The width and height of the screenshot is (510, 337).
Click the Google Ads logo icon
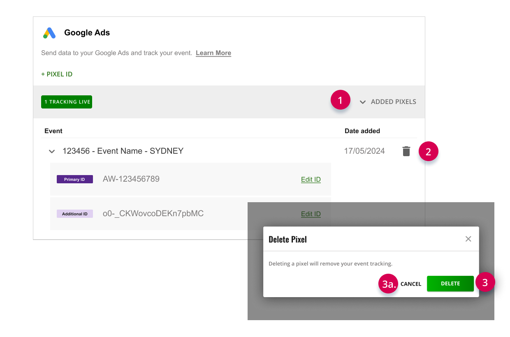click(x=49, y=33)
